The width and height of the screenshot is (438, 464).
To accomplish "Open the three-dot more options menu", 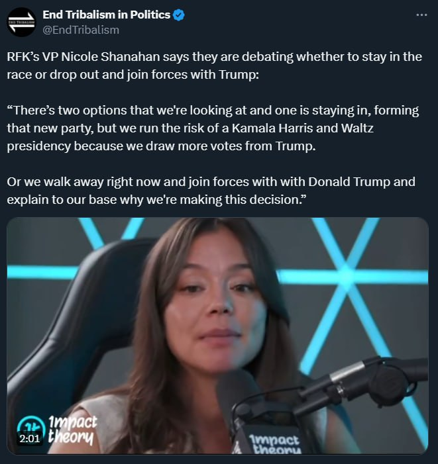I will click(421, 15).
